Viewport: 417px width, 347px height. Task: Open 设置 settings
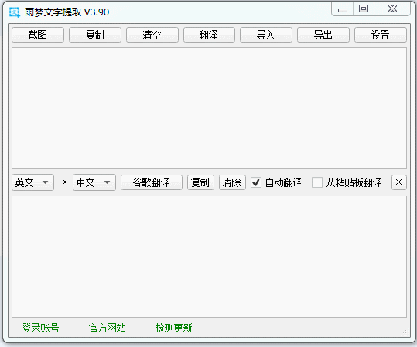click(381, 35)
